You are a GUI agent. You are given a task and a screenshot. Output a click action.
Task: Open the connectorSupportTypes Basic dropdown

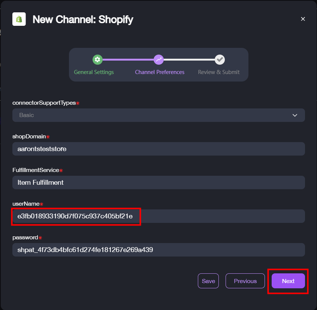pos(150,115)
